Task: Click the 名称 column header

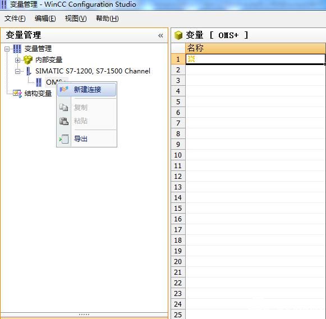Action: [x=255, y=48]
